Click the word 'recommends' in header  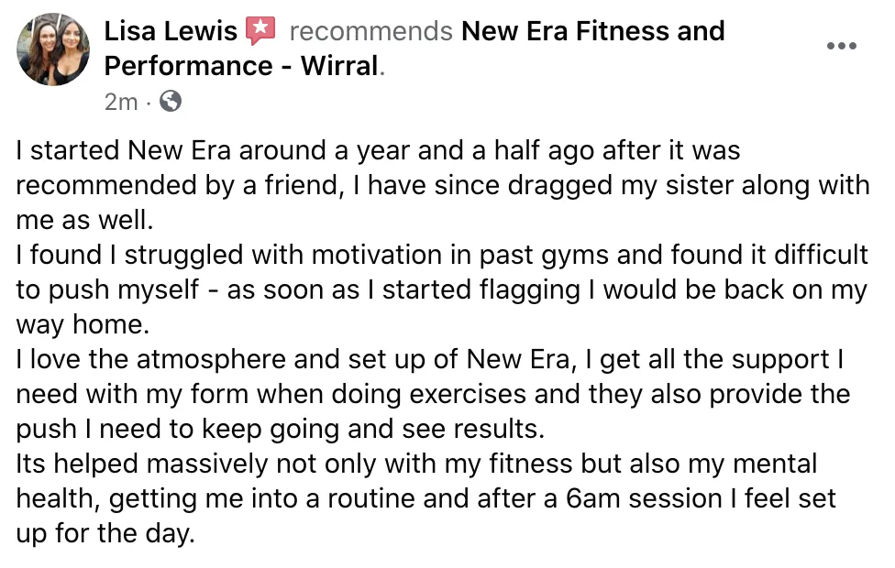(x=371, y=31)
